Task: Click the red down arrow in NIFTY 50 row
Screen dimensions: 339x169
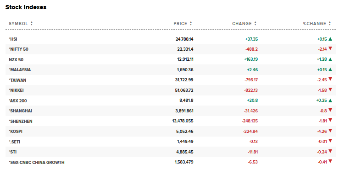Action: click(x=330, y=48)
